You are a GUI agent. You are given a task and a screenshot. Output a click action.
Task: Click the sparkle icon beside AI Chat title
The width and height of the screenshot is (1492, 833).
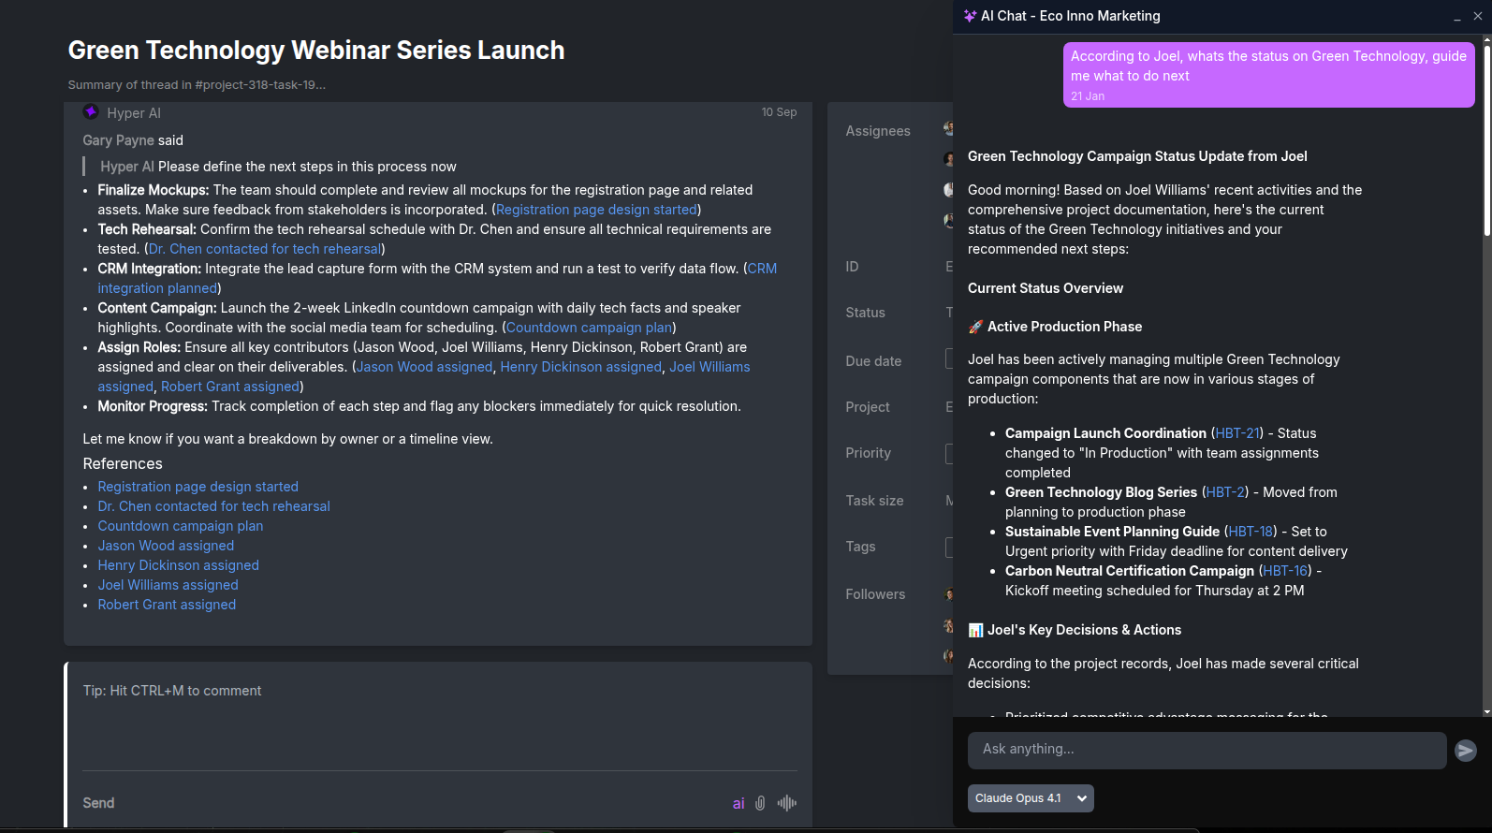click(970, 16)
